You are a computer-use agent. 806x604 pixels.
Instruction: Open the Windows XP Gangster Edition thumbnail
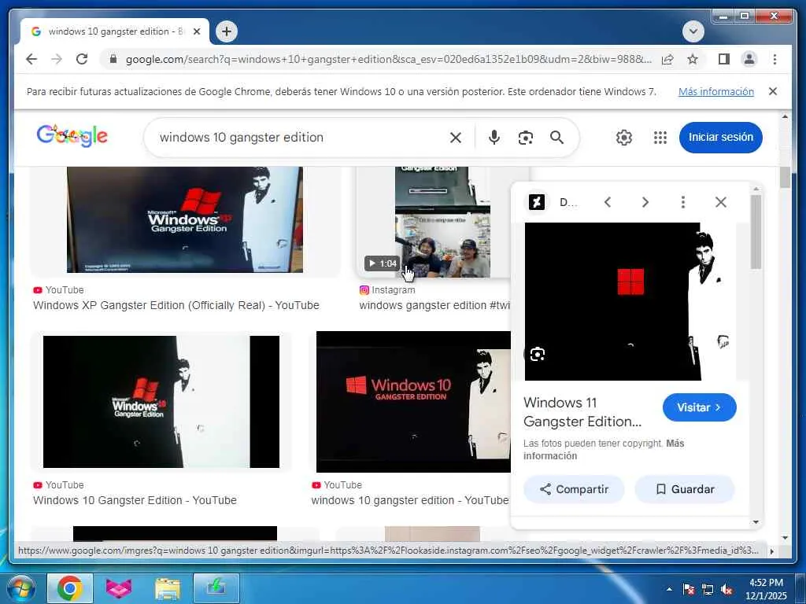tap(185, 219)
